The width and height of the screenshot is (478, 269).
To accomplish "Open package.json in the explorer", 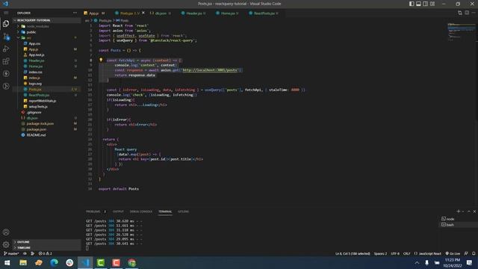I will 47,129.
